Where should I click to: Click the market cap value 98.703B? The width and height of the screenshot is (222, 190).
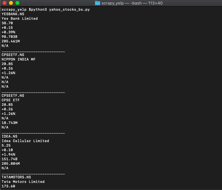click(x=9, y=37)
